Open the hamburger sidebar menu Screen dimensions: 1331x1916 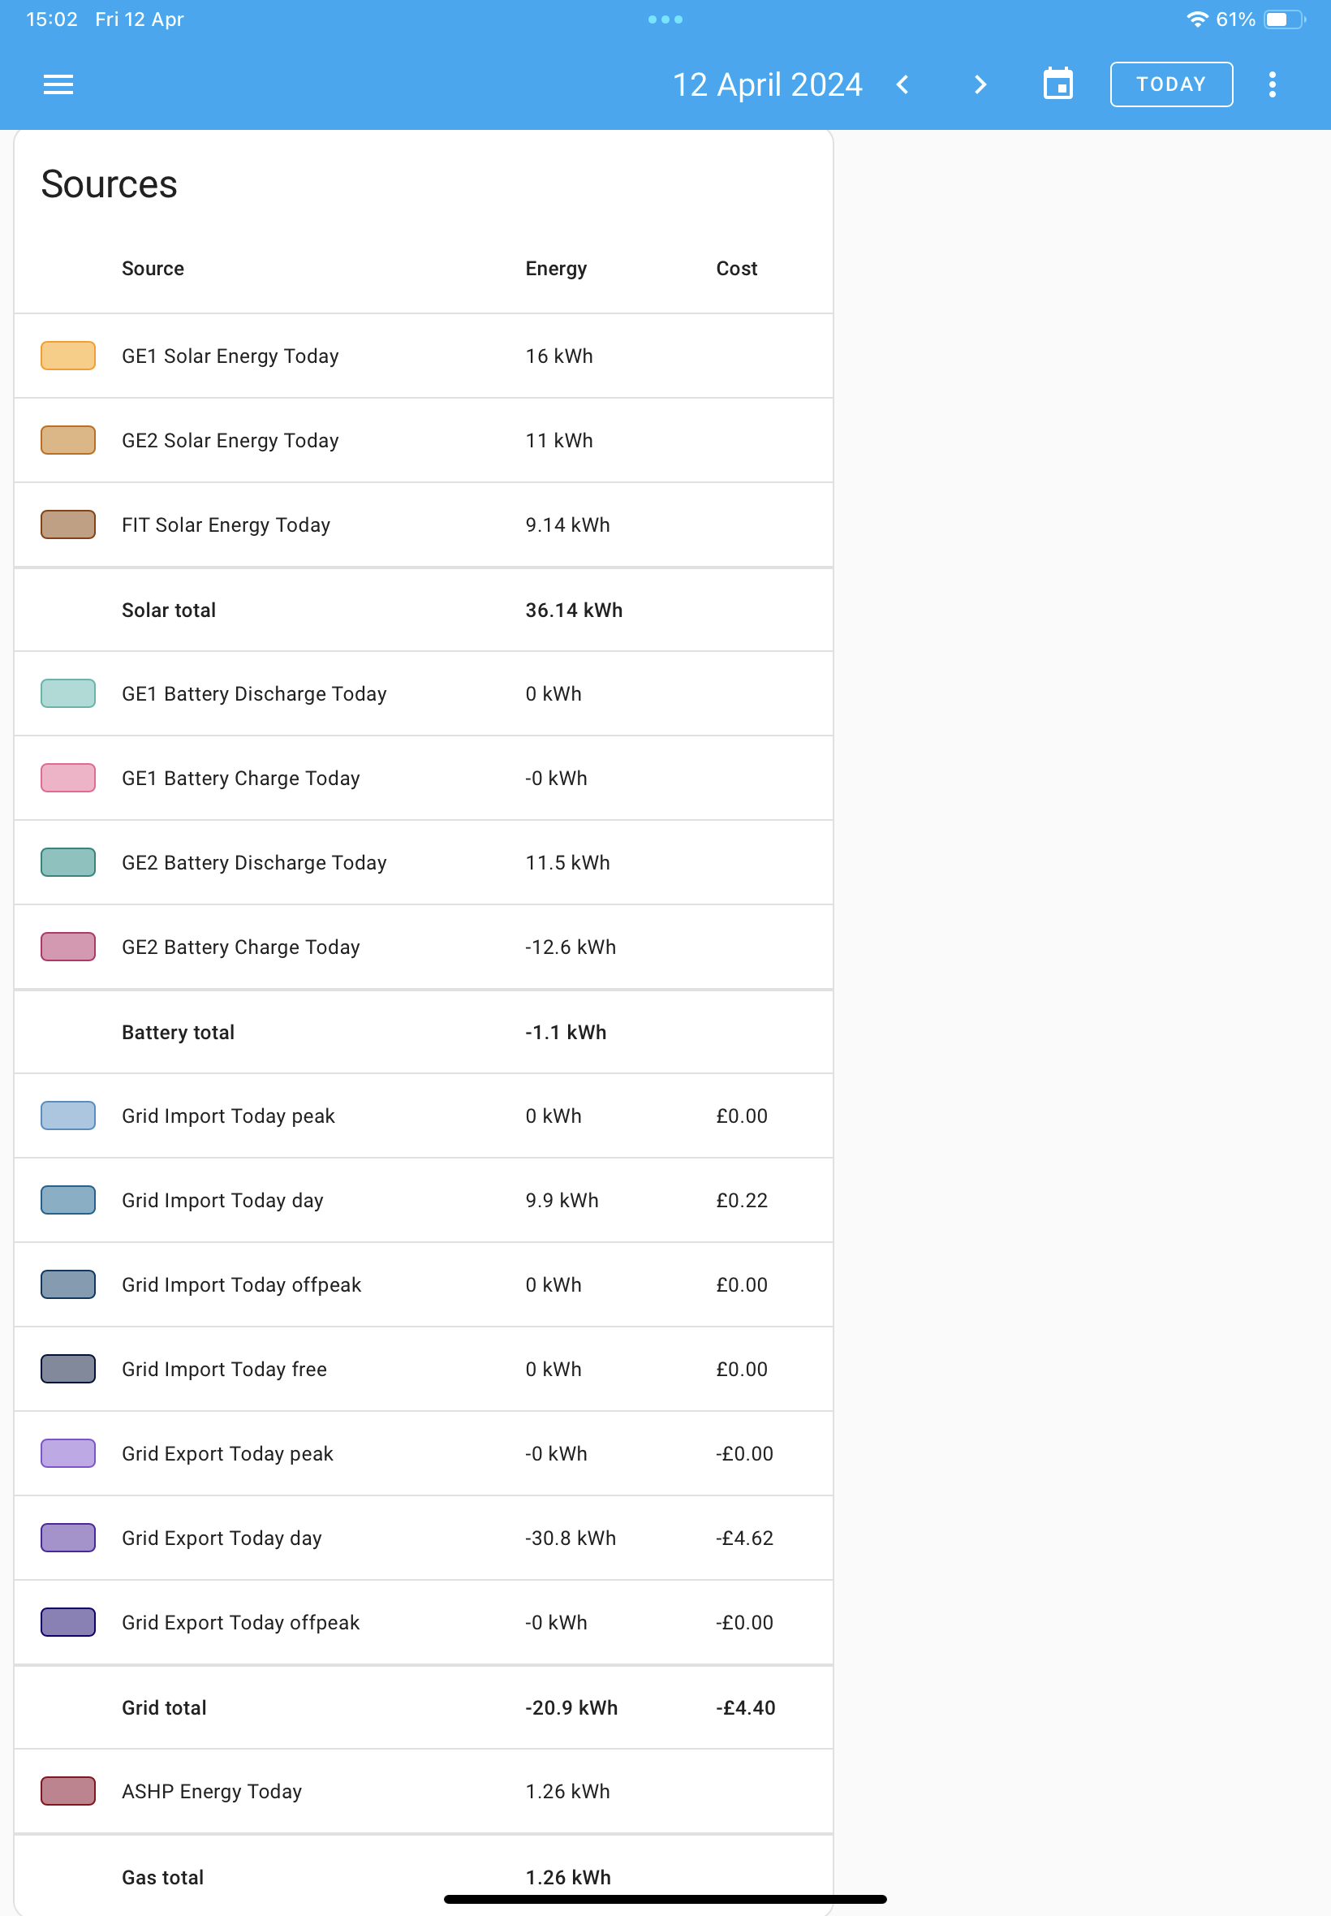pos(58,84)
